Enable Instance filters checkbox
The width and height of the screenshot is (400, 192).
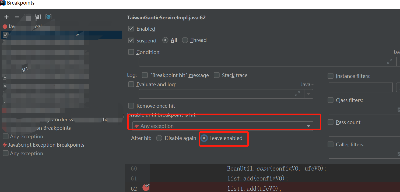tap(331, 76)
